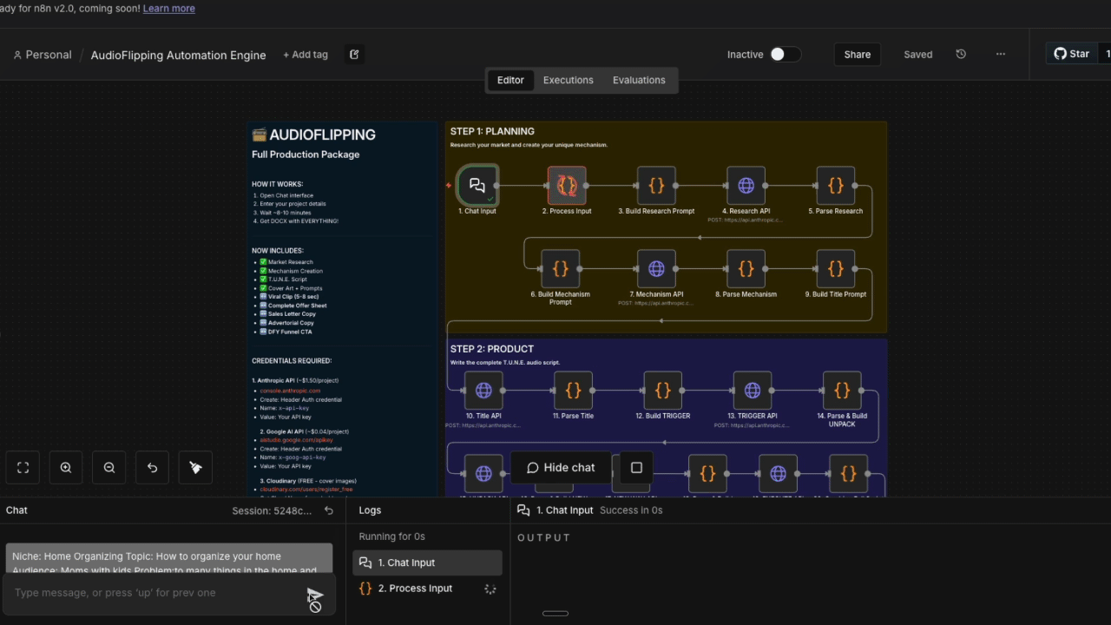Select 2. Process Input in Logs
This screenshot has height=625, width=1111.
pyautogui.click(x=415, y=589)
